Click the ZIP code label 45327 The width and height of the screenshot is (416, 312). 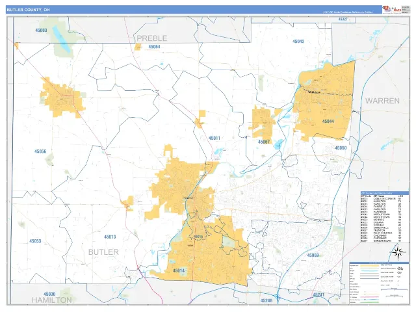pos(343,19)
